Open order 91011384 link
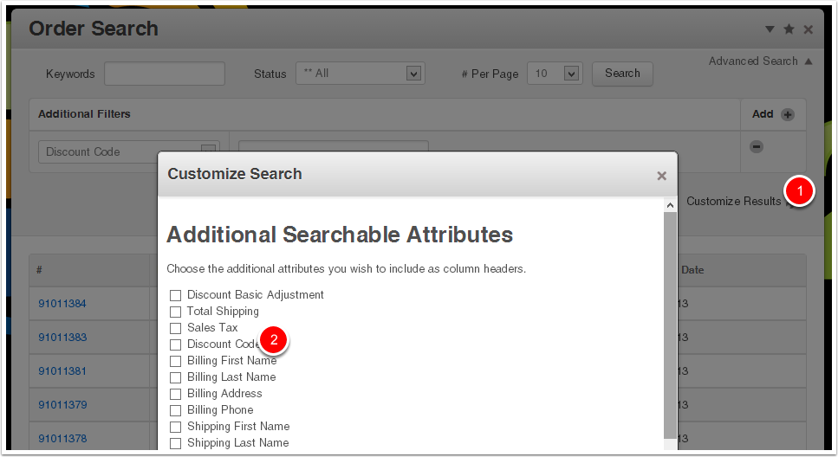This screenshot has width=838, height=457. point(62,304)
